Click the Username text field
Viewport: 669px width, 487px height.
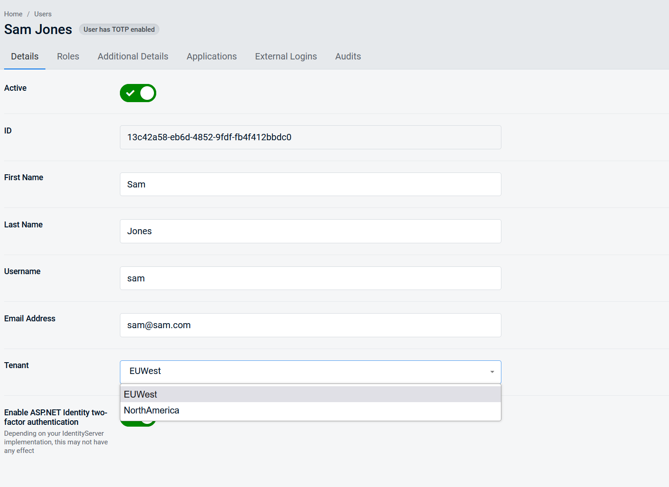click(310, 278)
